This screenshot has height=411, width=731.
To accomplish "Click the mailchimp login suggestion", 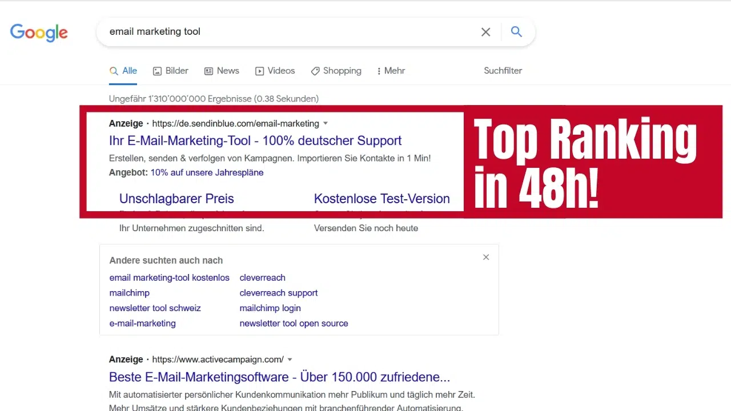I will [270, 308].
